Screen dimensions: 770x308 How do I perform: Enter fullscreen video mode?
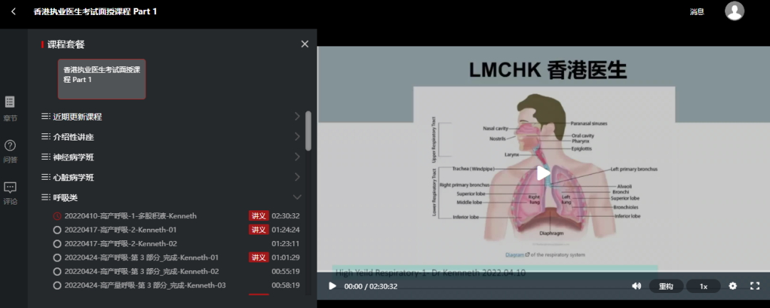click(754, 286)
